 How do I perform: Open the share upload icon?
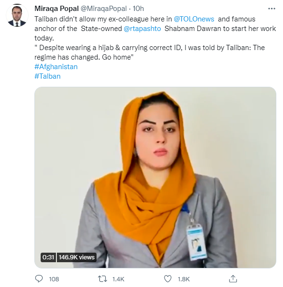(233, 279)
